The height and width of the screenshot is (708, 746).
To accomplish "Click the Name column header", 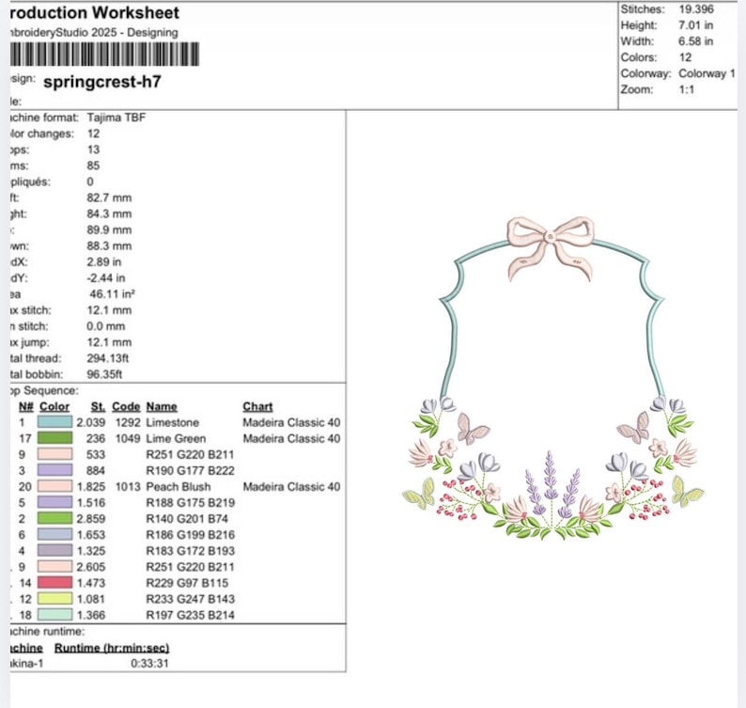I will tap(162, 406).
